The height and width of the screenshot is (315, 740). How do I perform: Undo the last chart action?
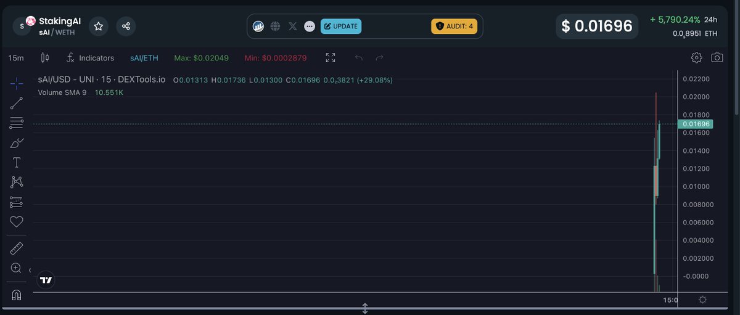359,58
